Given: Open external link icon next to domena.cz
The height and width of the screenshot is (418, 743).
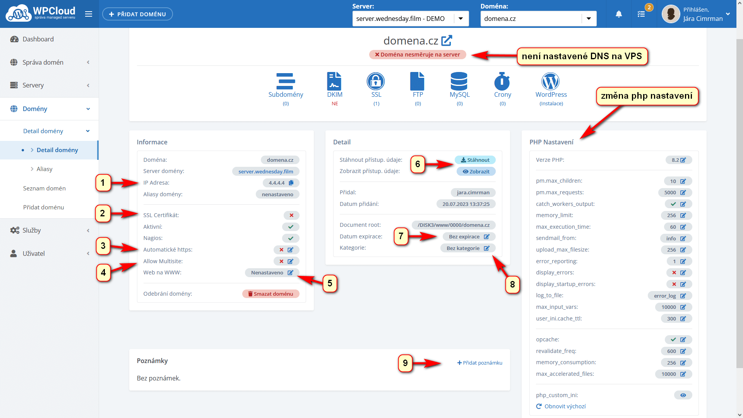Looking at the screenshot, I should [447, 40].
